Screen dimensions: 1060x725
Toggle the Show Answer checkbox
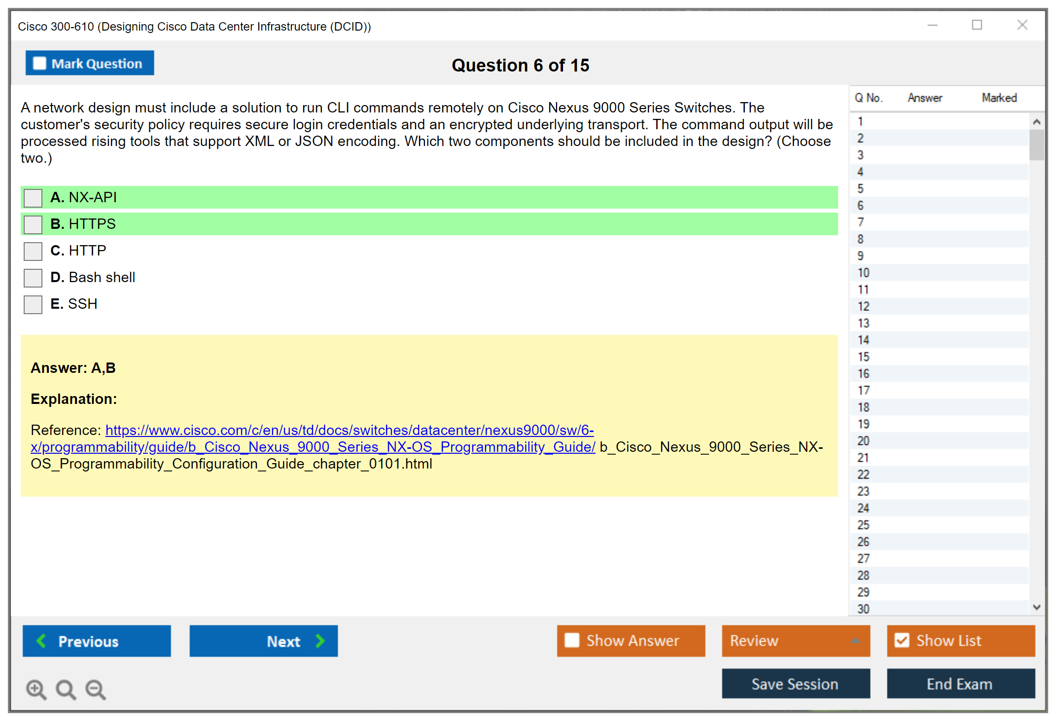point(572,640)
